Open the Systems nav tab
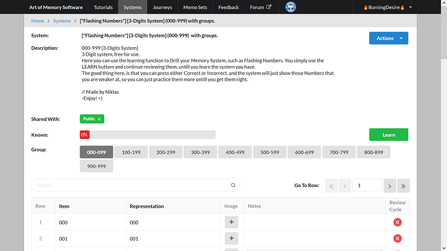 [x=133, y=7]
